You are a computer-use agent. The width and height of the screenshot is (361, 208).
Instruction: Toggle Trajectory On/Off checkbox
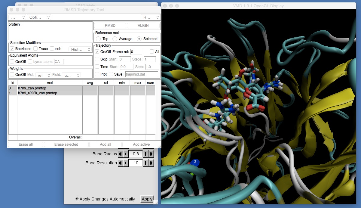(x=97, y=51)
